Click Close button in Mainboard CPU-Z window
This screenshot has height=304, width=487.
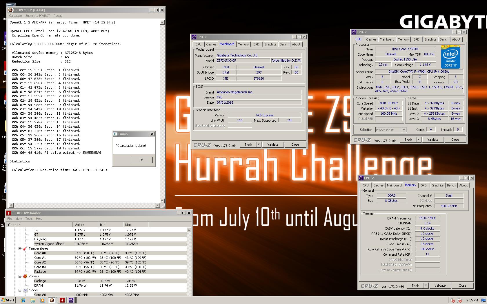295,144
